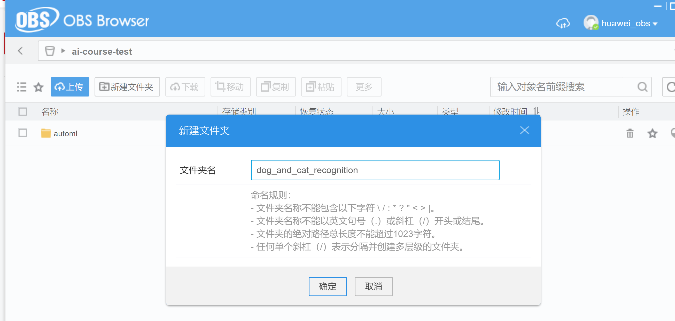This screenshot has width=675, height=321.
Task: Confirm with the 确定 button
Action: coord(328,286)
